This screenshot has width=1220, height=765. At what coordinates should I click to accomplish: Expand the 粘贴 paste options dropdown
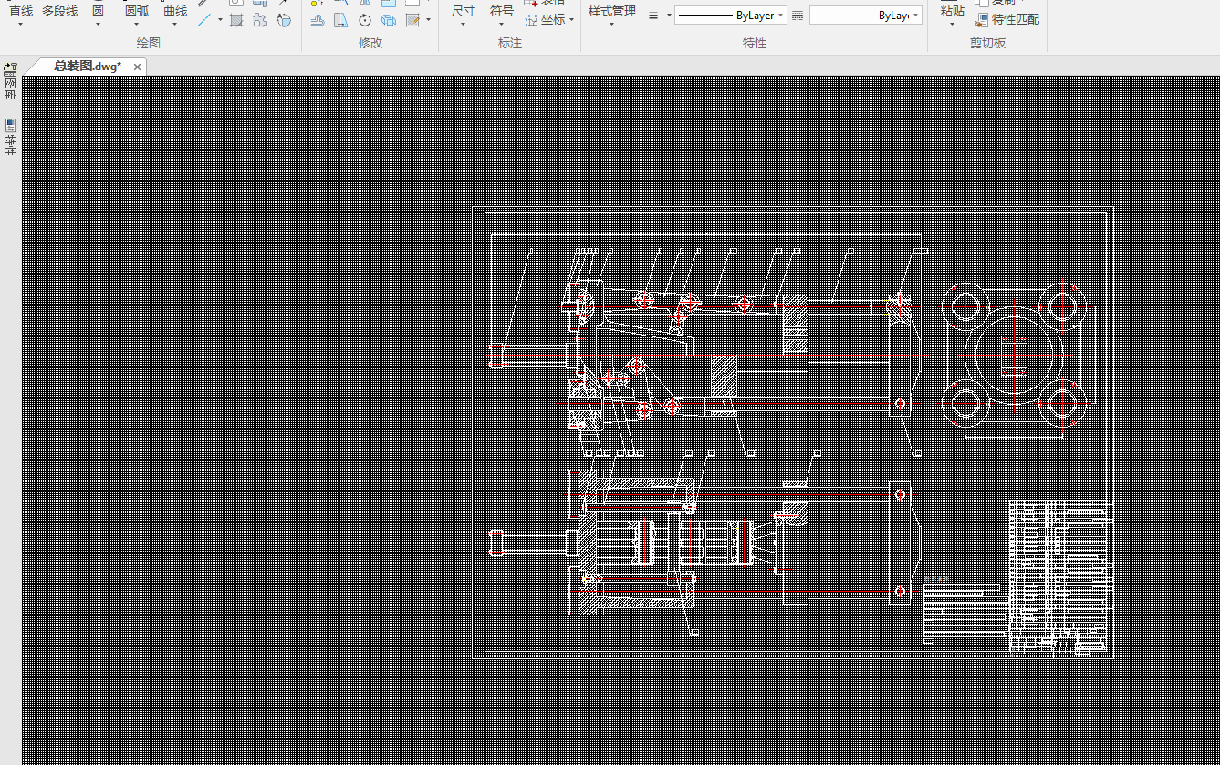(952, 25)
